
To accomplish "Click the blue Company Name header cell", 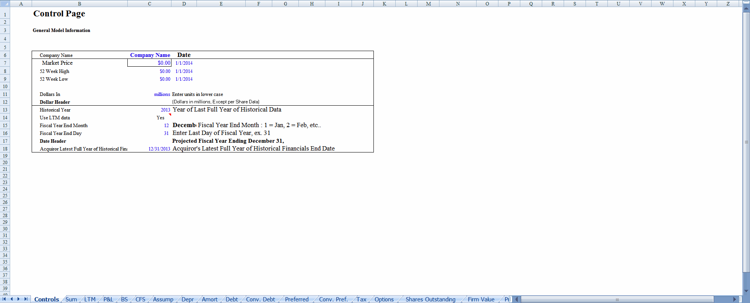I will [x=150, y=55].
